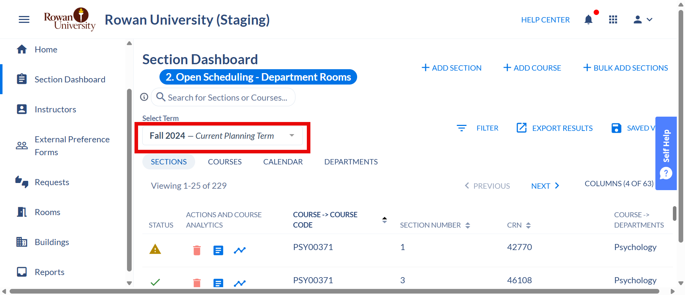Expand the Select Term dropdown
Screen dimensions: 685x295
pyautogui.click(x=223, y=136)
